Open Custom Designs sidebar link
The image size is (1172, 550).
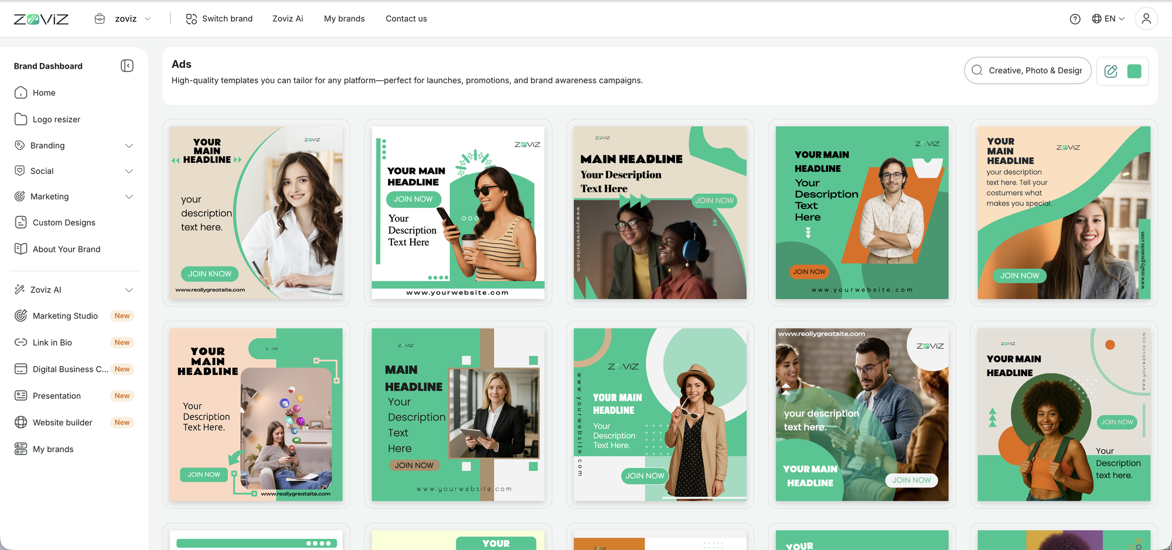click(x=64, y=223)
